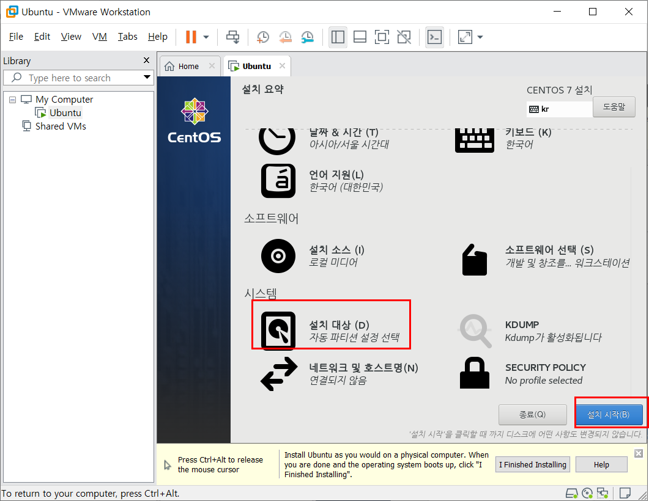Open the power options dropdown arrow
This screenshot has width=649, height=501.
click(x=206, y=37)
